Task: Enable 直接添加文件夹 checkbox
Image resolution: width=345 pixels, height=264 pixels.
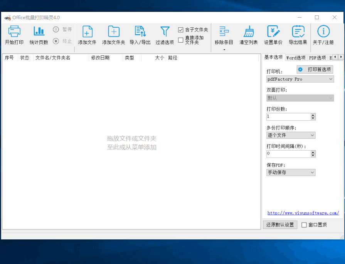Action: (x=181, y=40)
